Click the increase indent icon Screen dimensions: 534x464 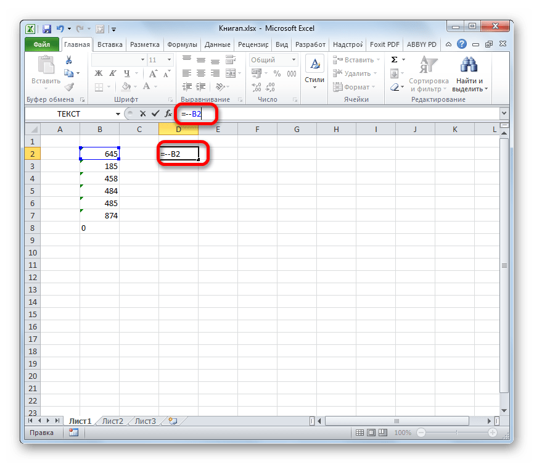(201, 87)
